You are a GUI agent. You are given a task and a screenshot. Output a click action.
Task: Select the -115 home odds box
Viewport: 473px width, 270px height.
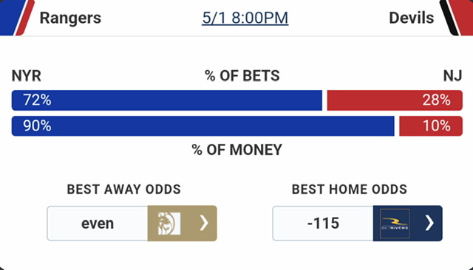pyautogui.click(x=323, y=224)
